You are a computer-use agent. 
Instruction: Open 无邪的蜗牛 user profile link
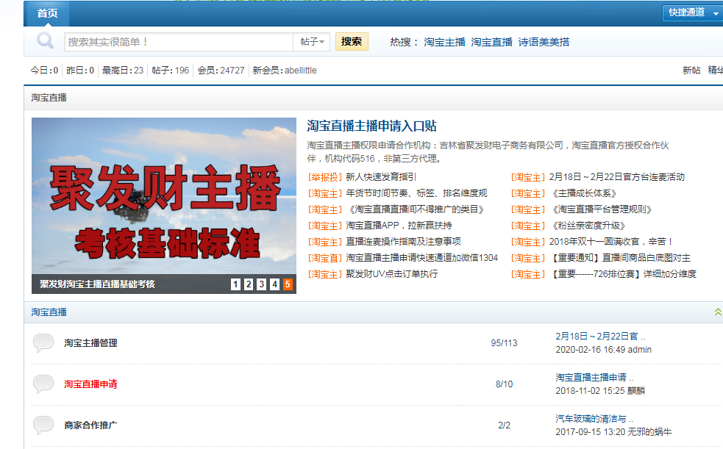coord(649,432)
